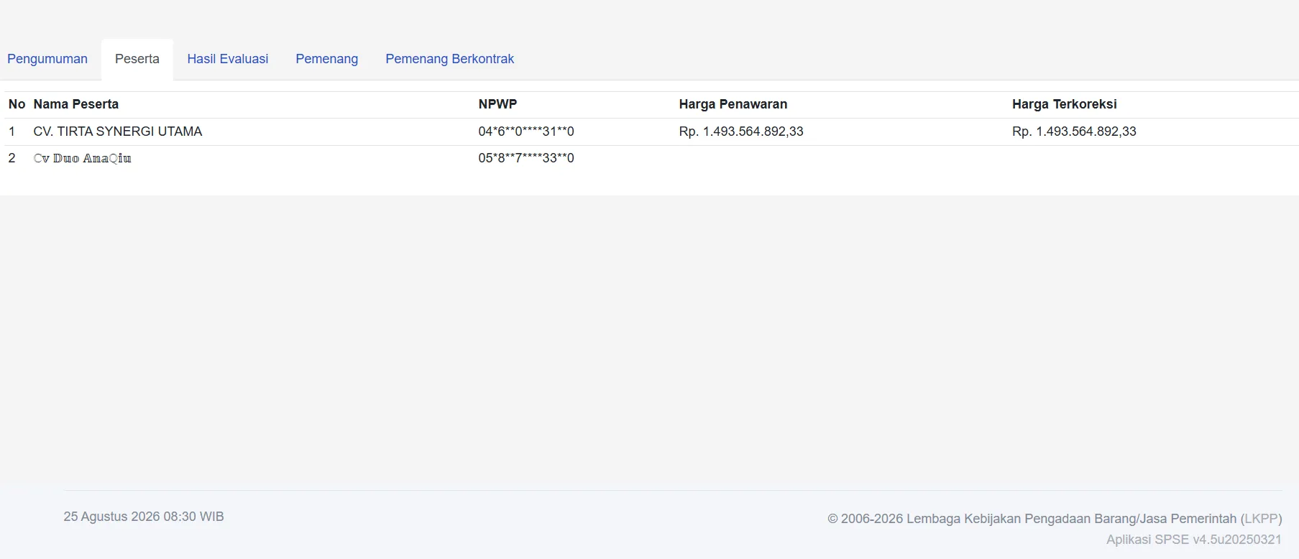Screen dimensions: 1299x559
Task: Go to Pemenang Berkontrak tab
Action: pyautogui.click(x=450, y=59)
